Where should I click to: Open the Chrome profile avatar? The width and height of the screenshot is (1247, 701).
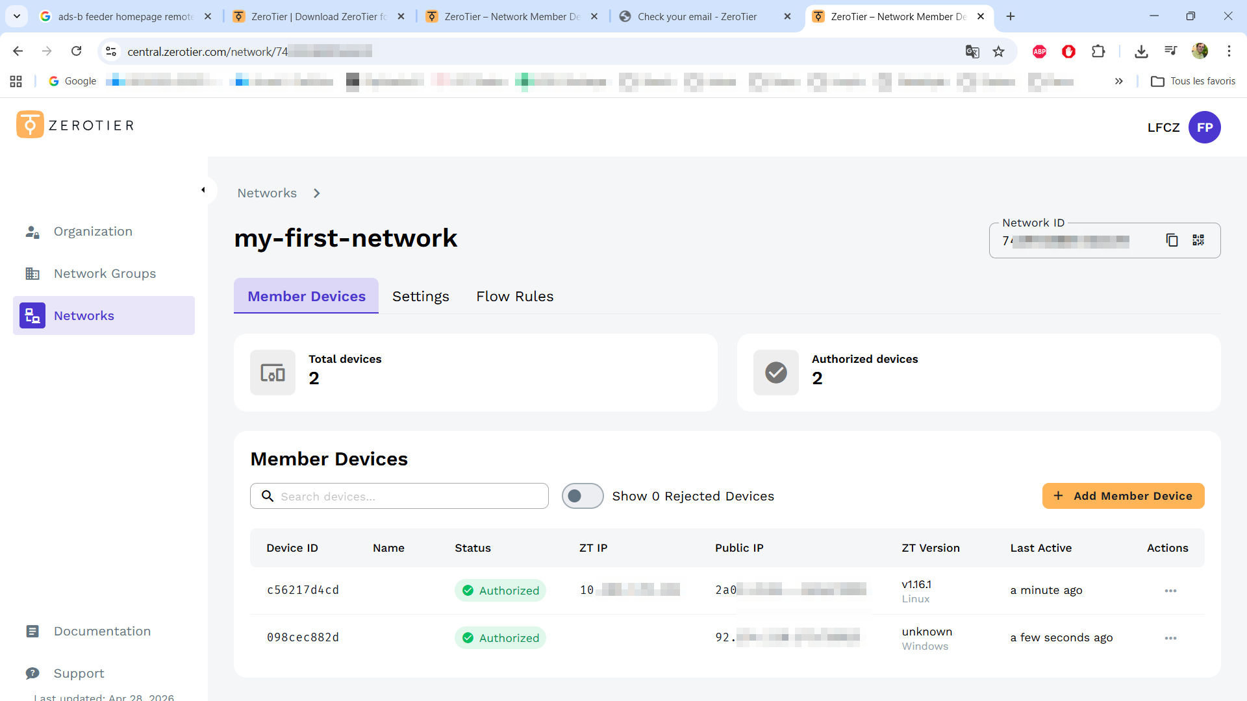pyautogui.click(x=1200, y=51)
